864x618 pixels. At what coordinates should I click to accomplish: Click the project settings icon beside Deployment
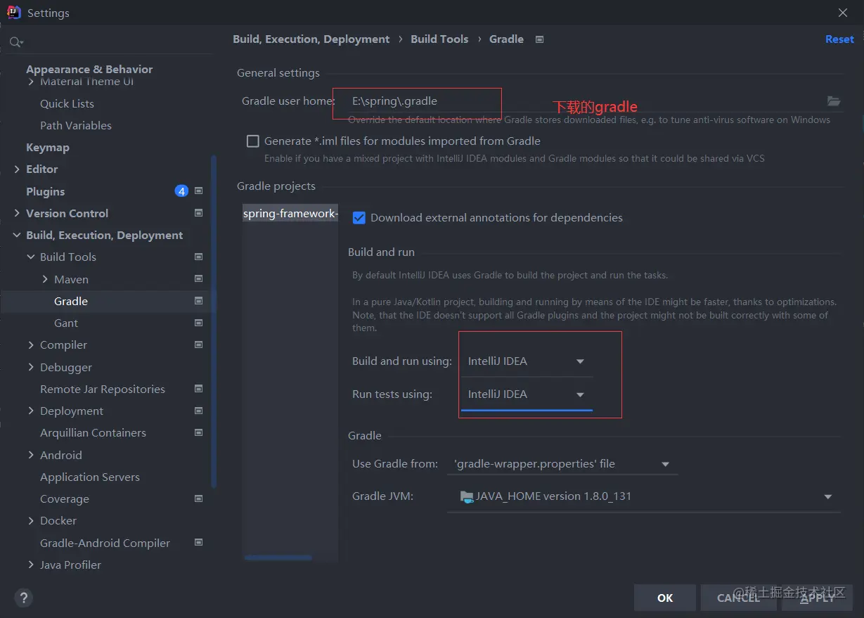tap(199, 411)
